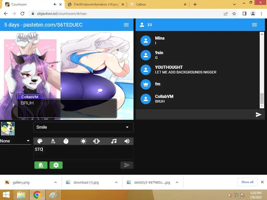Click Show all downloads
Screen dimensions: 267x200
247,182
